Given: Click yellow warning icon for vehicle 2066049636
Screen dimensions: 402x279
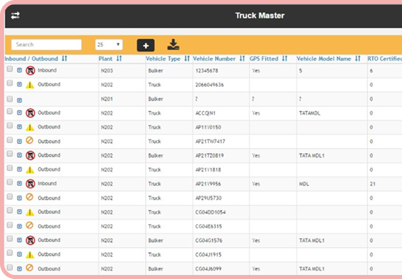Looking at the screenshot, I should (x=30, y=85).
